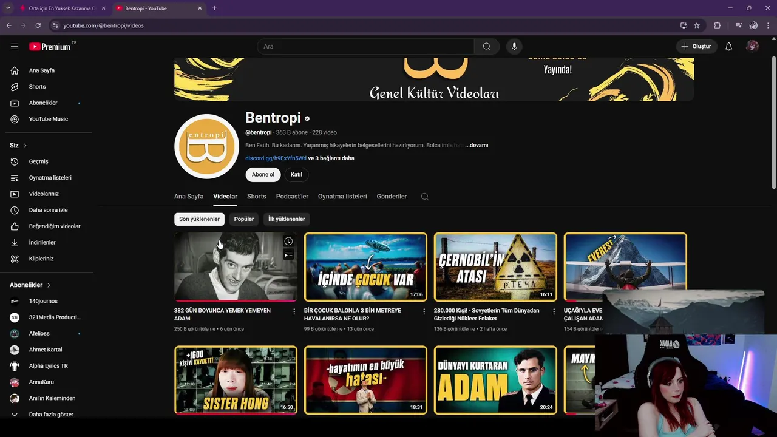Open ve 3 bağlantı daha links
The width and height of the screenshot is (777, 437).
coord(331,158)
